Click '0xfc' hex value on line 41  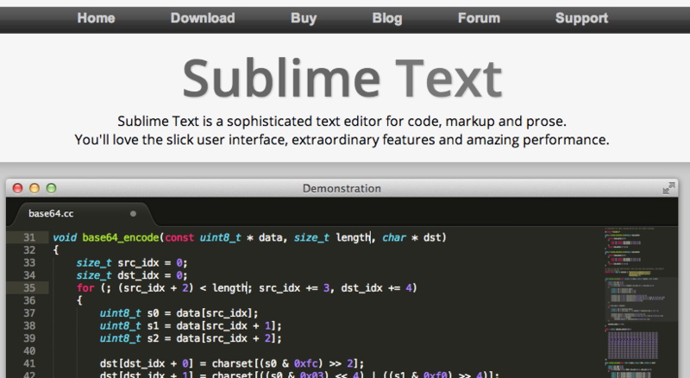(306, 364)
